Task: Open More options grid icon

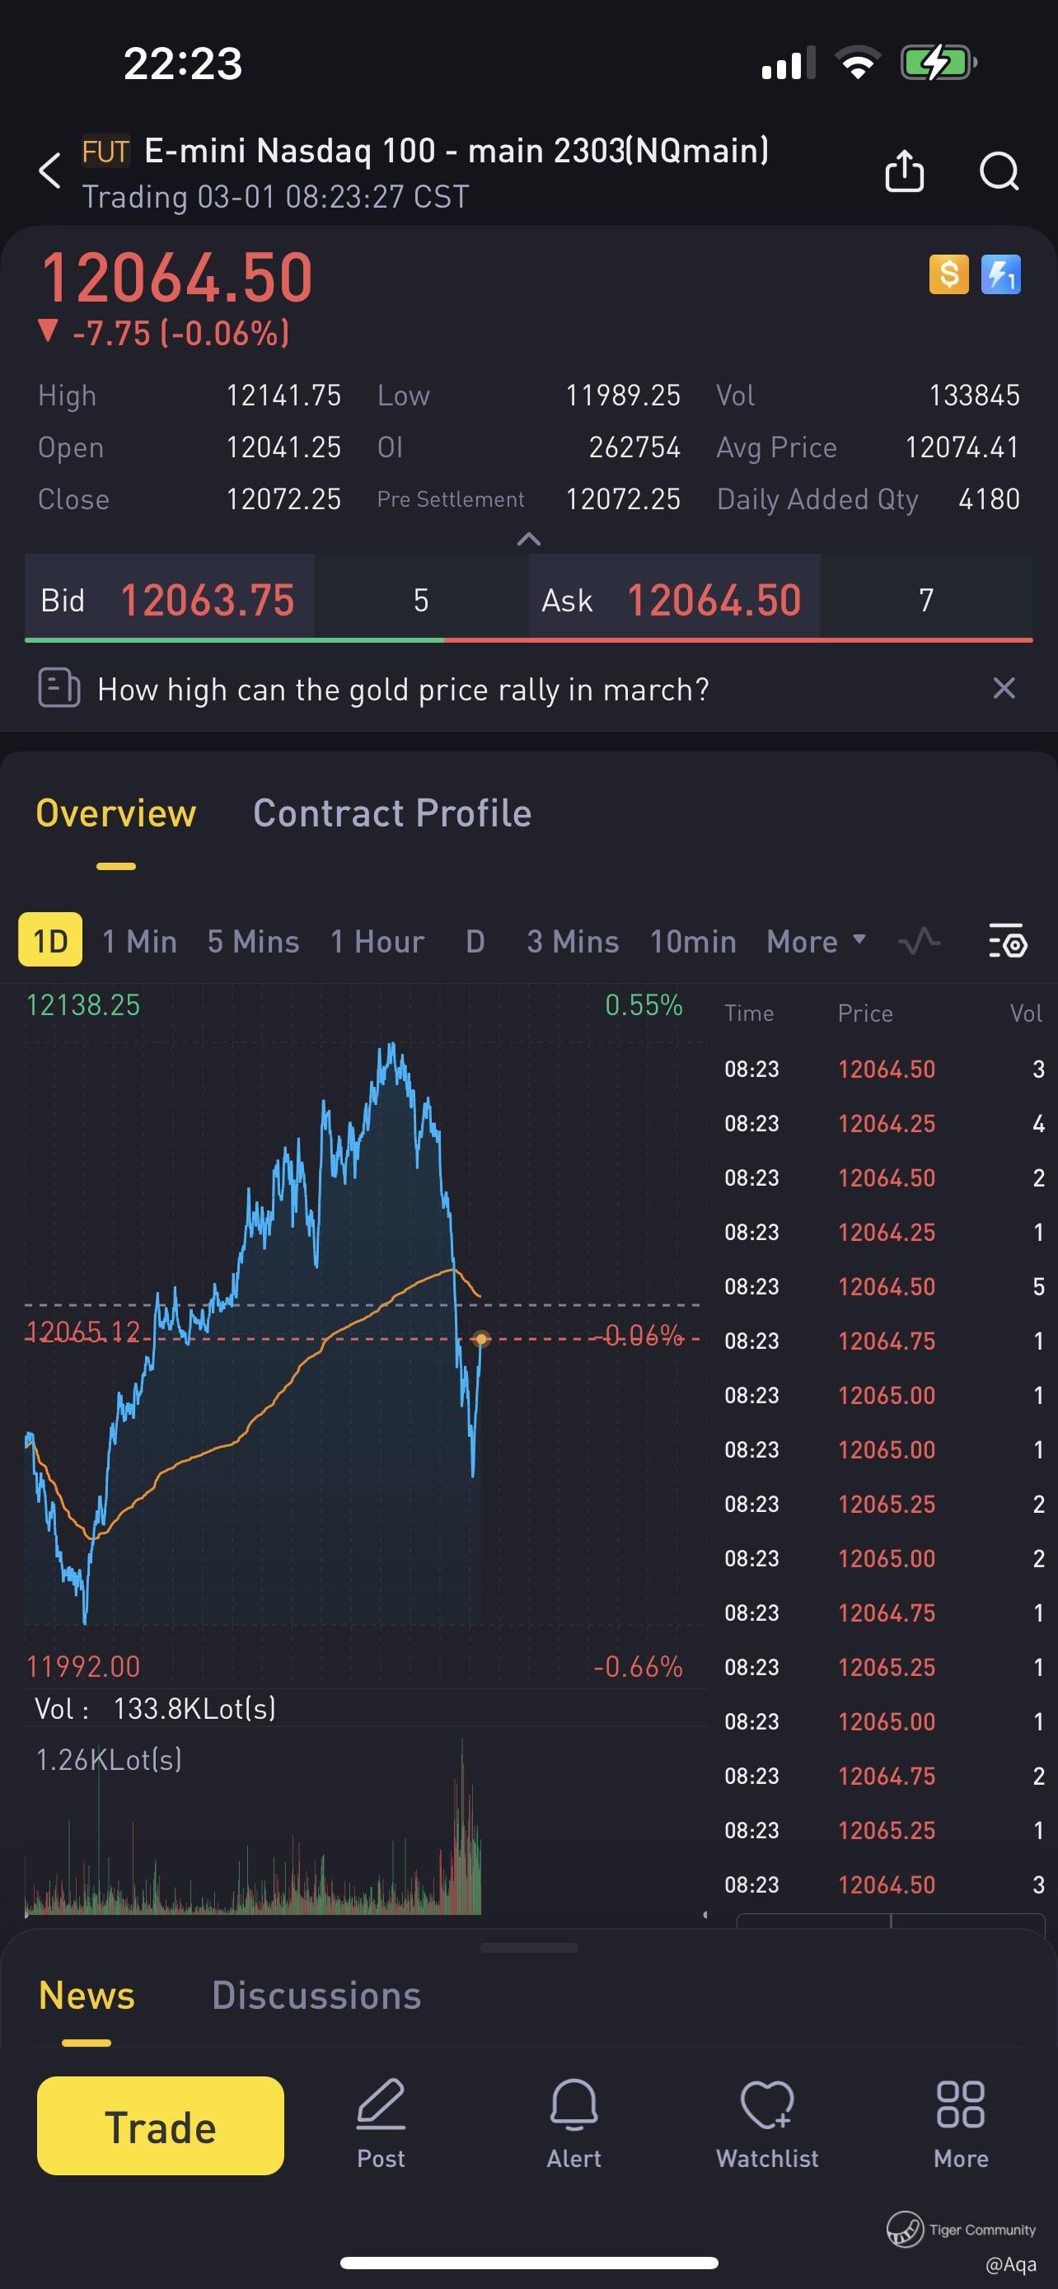Action: click(960, 2124)
